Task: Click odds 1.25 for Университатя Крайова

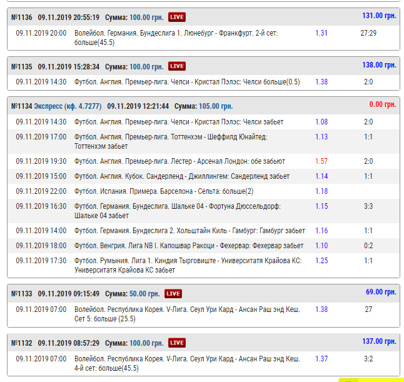Action: click(x=321, y=261)
